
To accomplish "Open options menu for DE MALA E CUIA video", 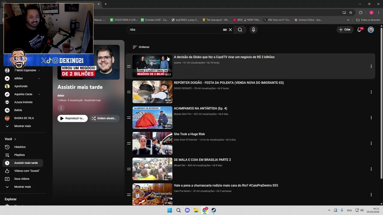I will (371, 169).
